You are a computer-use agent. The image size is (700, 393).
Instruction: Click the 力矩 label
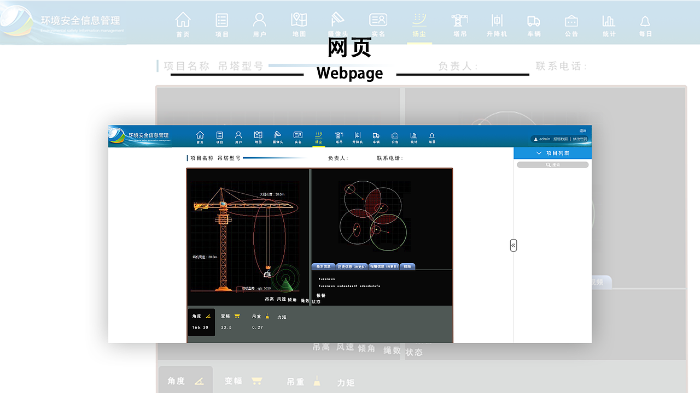click(x=282, y=317)
